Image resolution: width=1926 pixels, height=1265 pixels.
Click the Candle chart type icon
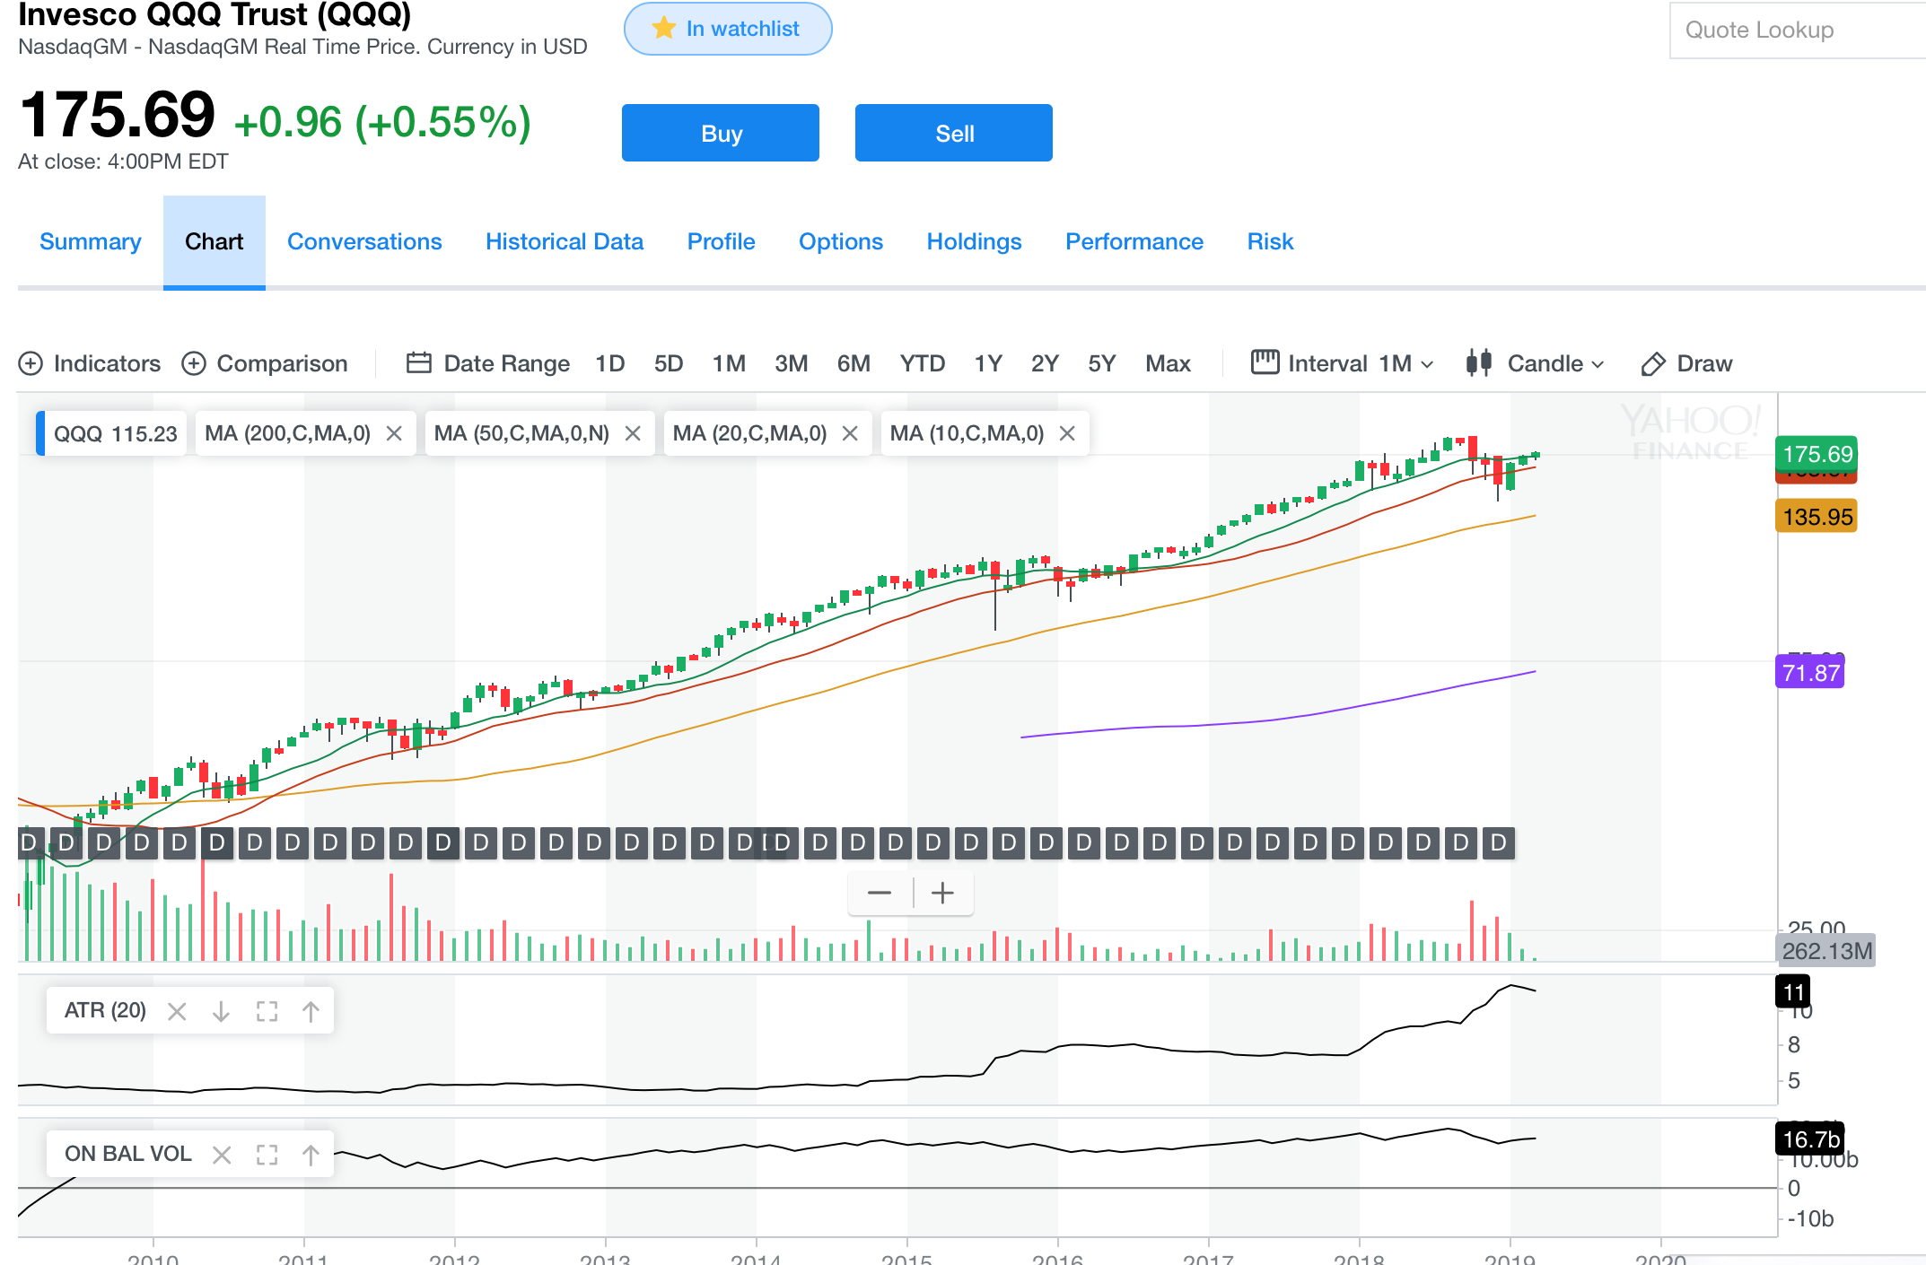coord(1479,362)
